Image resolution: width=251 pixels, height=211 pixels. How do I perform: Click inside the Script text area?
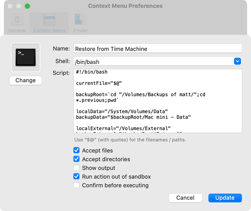click(x=158, y=101)
